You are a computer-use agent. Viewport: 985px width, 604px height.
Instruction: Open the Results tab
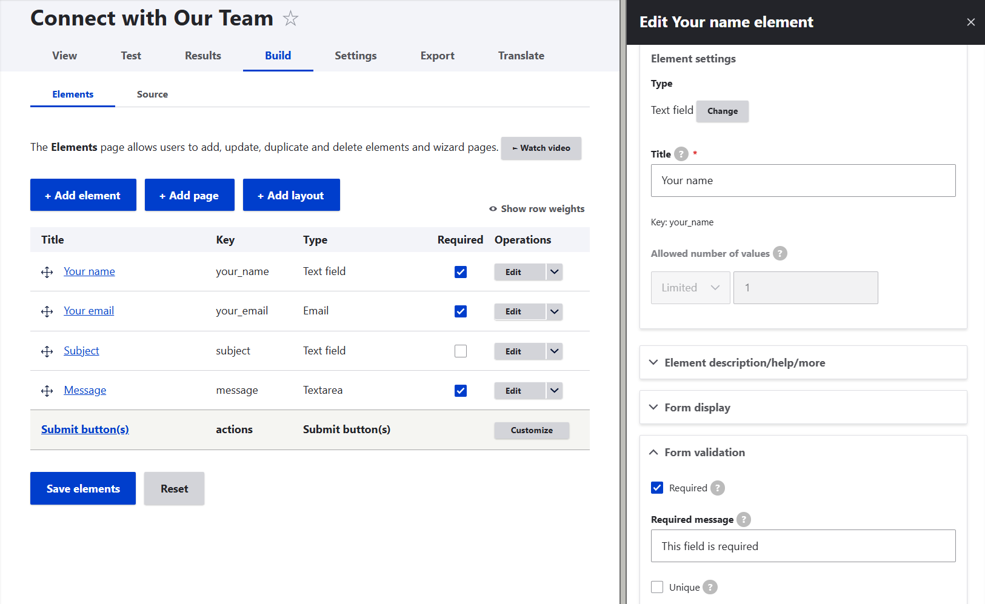click(203, 56)
